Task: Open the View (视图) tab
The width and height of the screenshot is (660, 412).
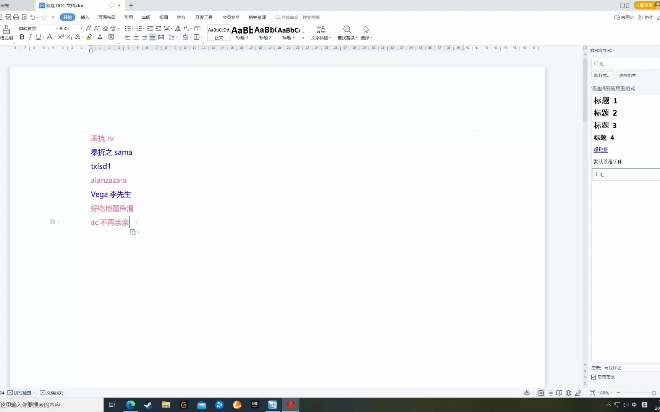Action: point(163,17)
